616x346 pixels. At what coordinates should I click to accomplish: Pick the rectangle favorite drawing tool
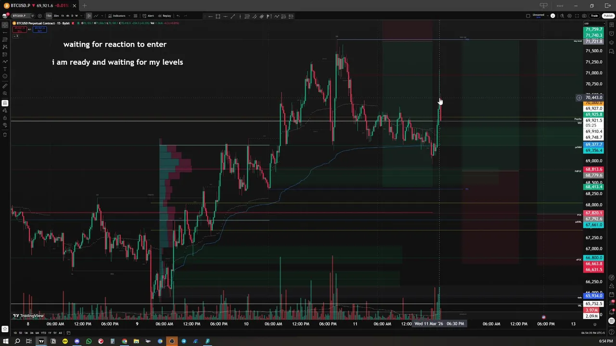coord(218,16)
